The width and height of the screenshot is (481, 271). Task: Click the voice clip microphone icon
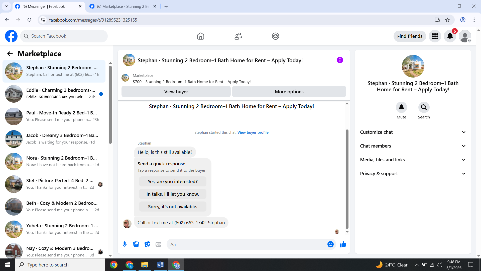click(125, 244)
